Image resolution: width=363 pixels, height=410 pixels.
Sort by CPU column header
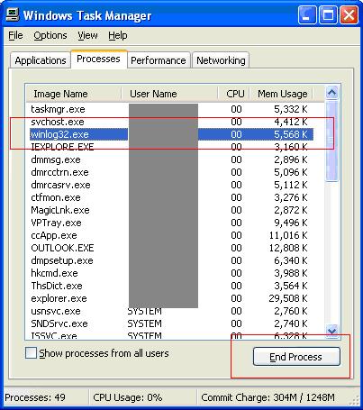234,94
